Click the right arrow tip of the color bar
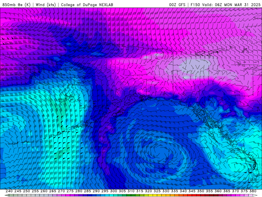This screenshot has width=262, height=197. 256,195
